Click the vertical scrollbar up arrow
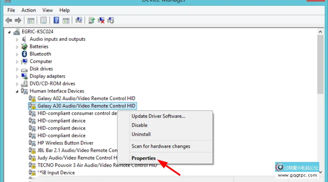328x182 pixels. click(x=320, y=32)
